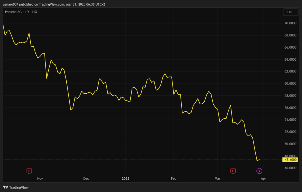Select the 2025 label on time axis
The height and width of the screenshot is (192, 302).
[126, 178]
